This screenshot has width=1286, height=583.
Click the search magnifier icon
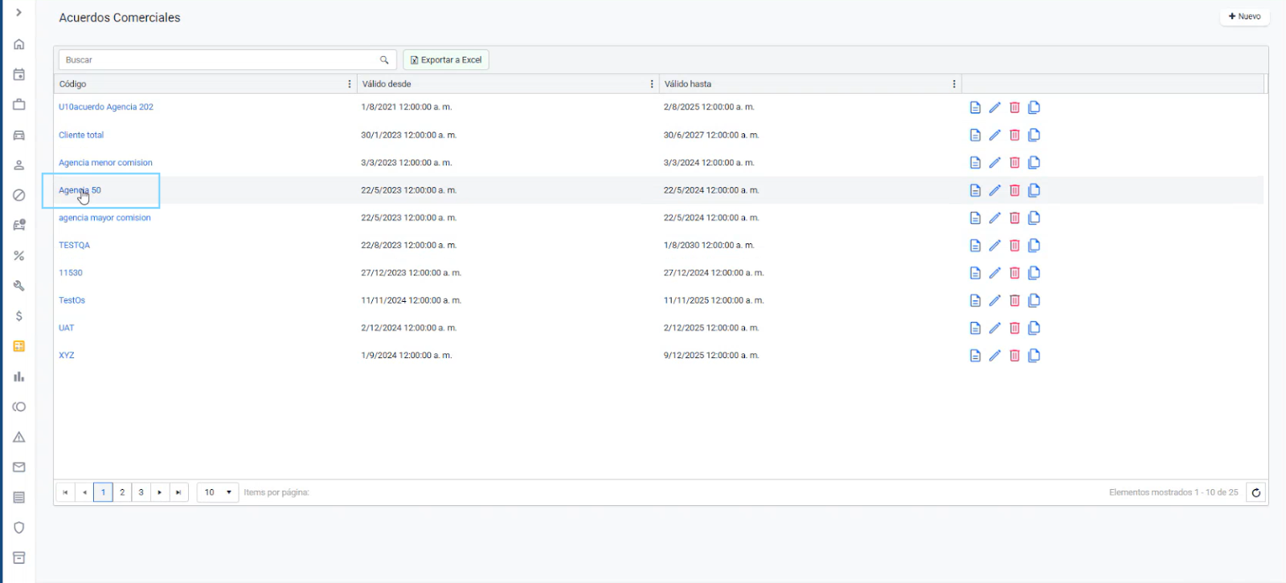(x=384, y=60)
